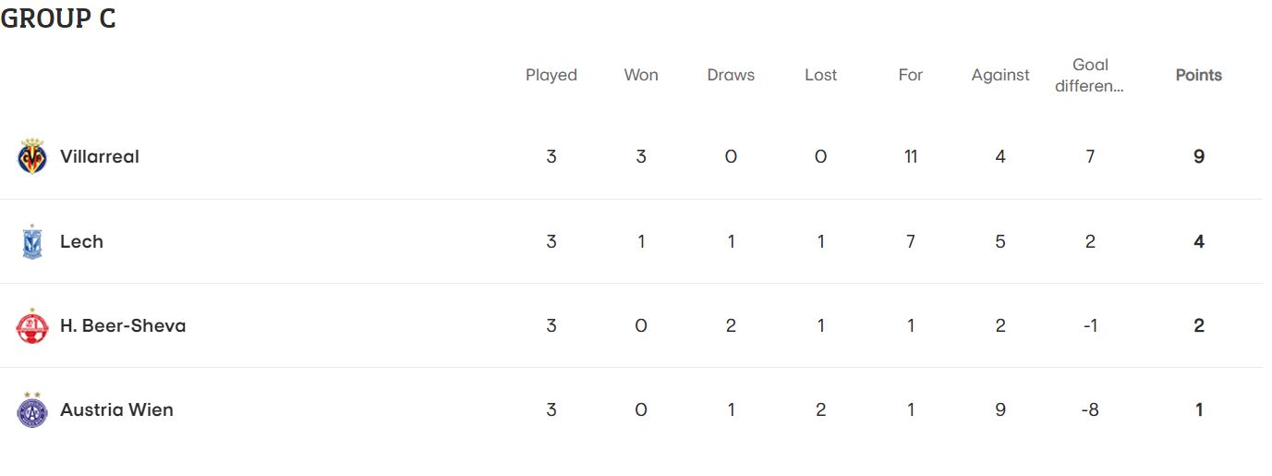Screen dimensions: 1272x476
Task: Click the Villarreal club crest icon
Action: point(32,156)
